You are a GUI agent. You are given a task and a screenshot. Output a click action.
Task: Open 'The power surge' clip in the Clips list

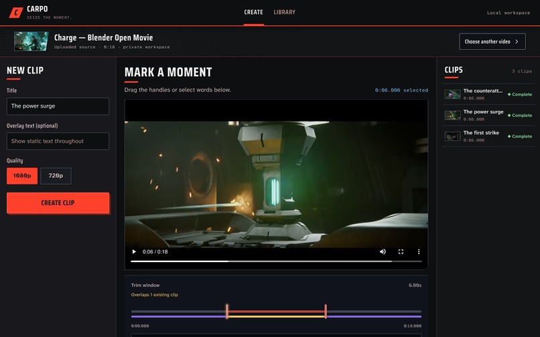click(488, 115)
